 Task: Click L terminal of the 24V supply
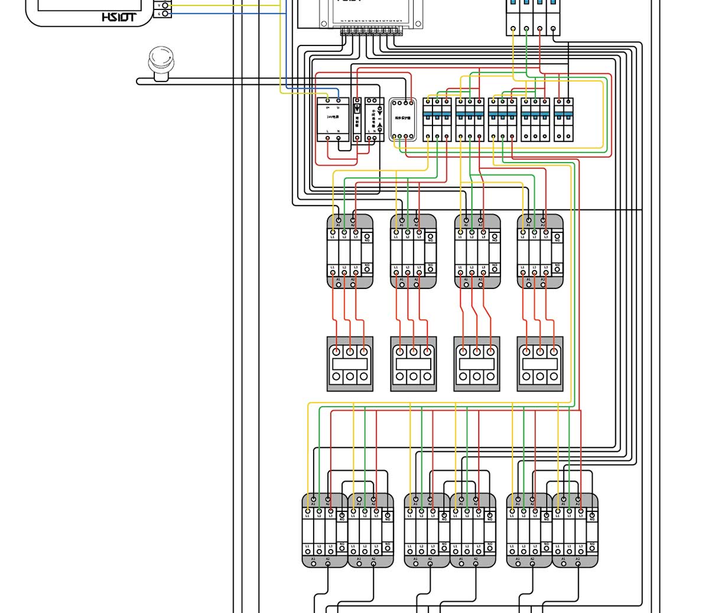[327, 137]
